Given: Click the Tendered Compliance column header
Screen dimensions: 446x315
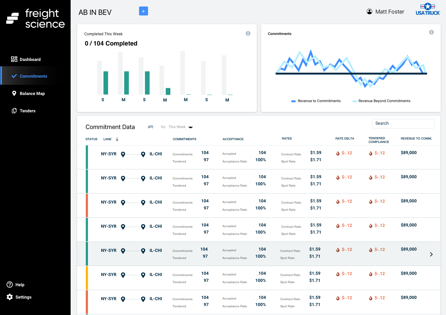Looking at the screenshot, I should point(379,140).
